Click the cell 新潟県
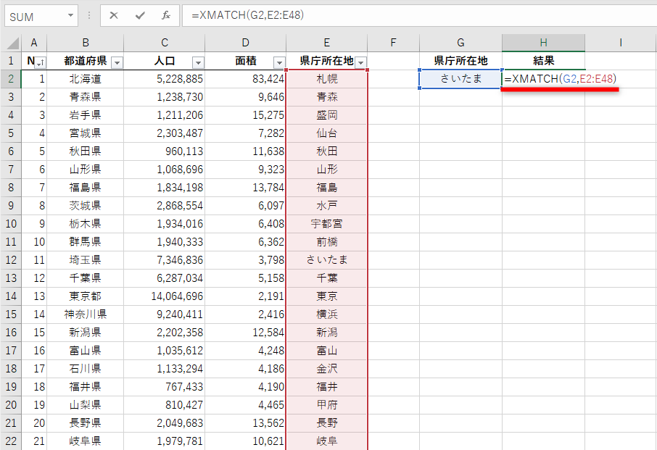Image resolution: width=657 pixels, height=450 pixels. click(86, 333)
